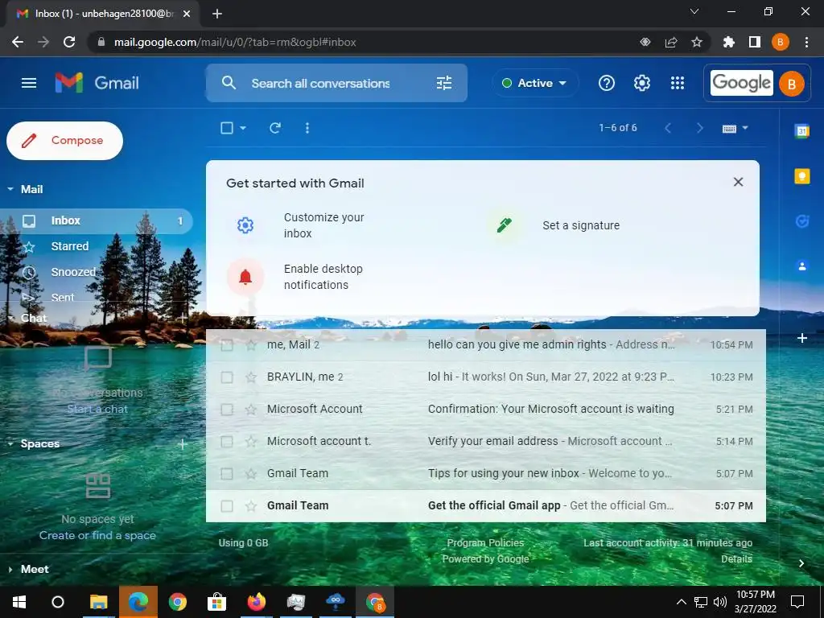Open Windows Start menu
Image resolution: width=824 pixels, height=618 pixels.
[19, 602]
